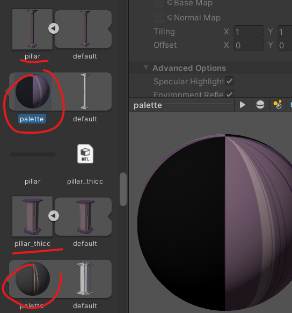The width and height of the screenshot is (292, 313).
Task: Disable Specular Highlights checkbox
Action: tap(229, 81)
